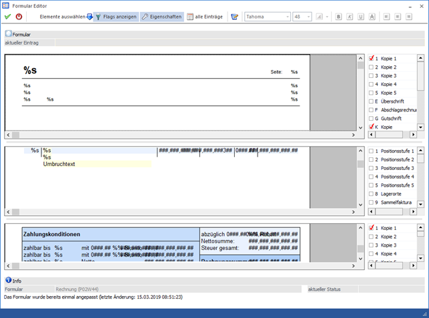Open the Tahoma font dropdown
The height and width of the screenshot is (318, 429).
click(x=267, y=17)
